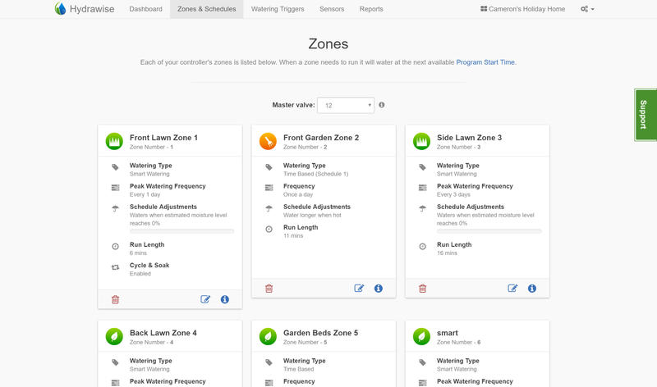The image size is (657, 387).
Task: Show info for Front Lawn Zone 1
Action: click(x=225, y=299)
